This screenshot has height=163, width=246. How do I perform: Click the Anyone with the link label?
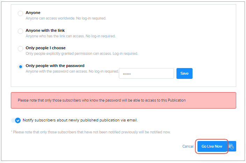click(45, 30)
